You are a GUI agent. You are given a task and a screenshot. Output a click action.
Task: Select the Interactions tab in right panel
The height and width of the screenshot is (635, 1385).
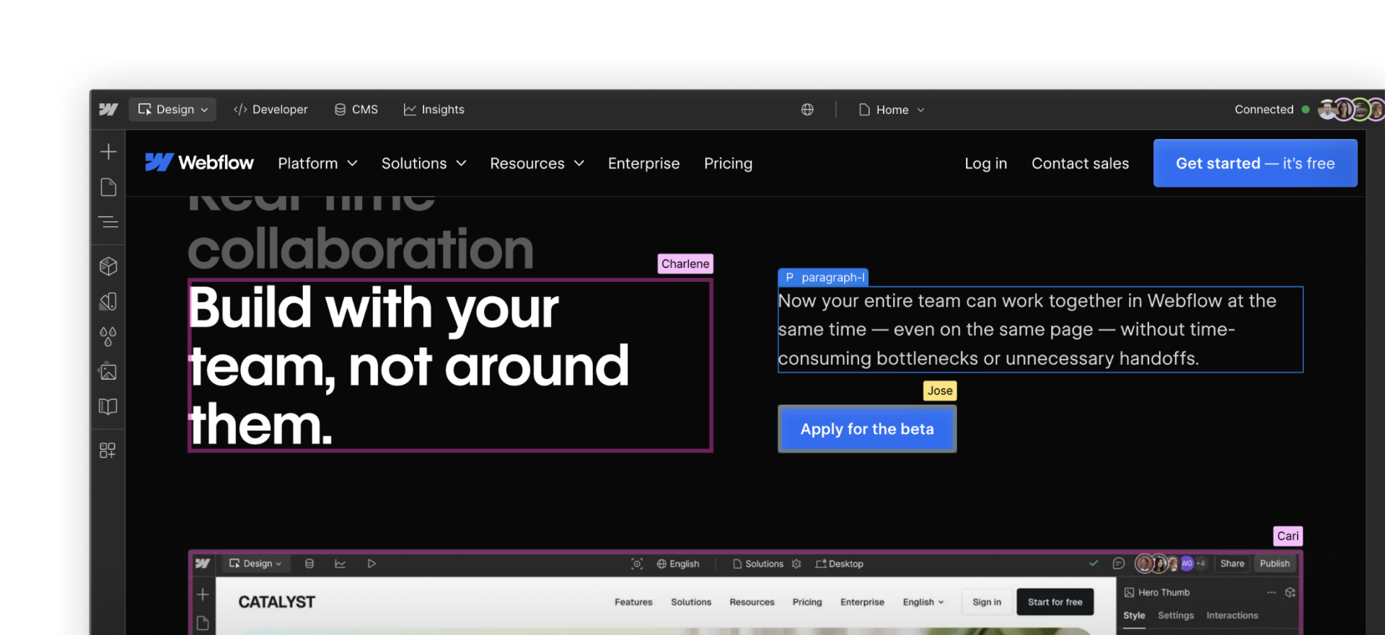tap(1232, 616)
